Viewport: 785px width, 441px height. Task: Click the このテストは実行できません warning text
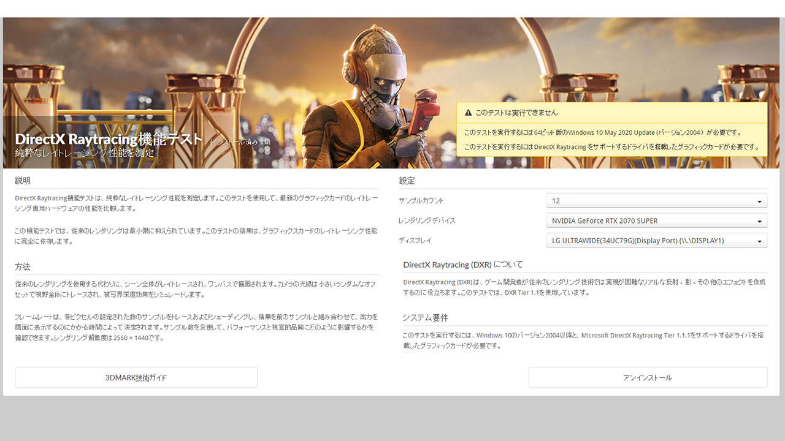516,113
